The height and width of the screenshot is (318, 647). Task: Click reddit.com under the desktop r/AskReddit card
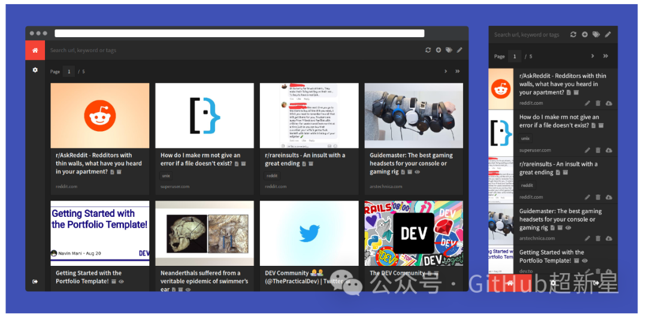66,186
